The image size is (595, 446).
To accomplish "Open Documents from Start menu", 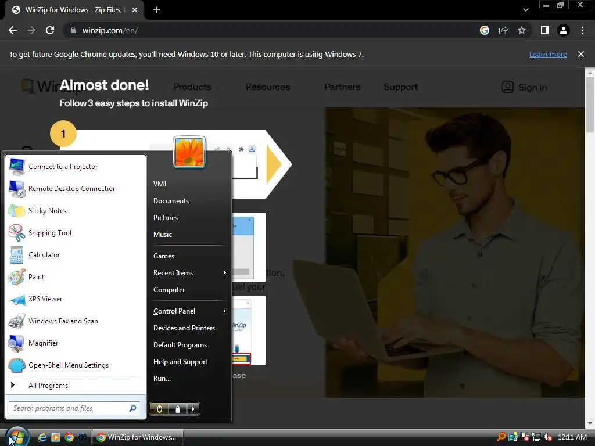I will (190, 200).
